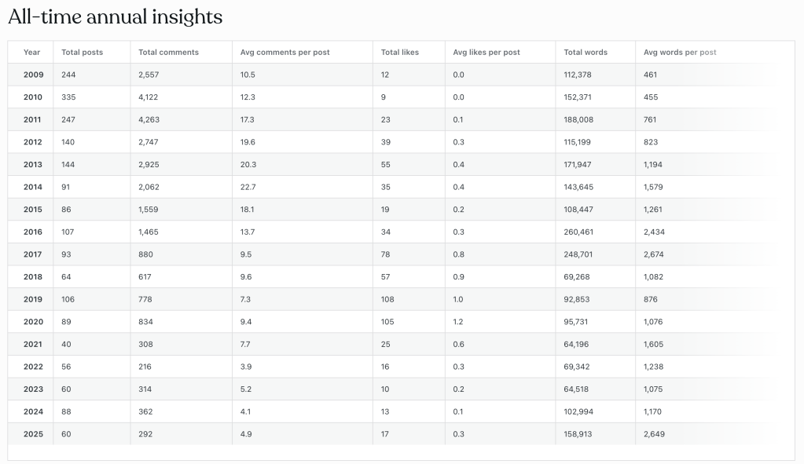Click the 335 total posts cell
804x464 pixels.
(x=70, y=97)
